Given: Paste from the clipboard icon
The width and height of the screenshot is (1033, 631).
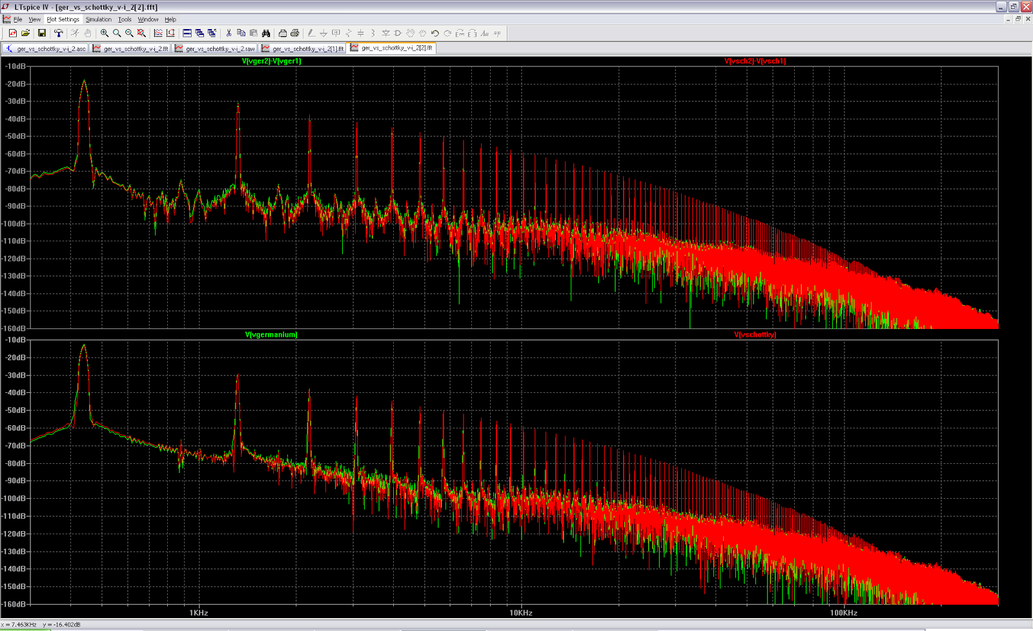Looking at the screenshot, I should pos(254,33).
